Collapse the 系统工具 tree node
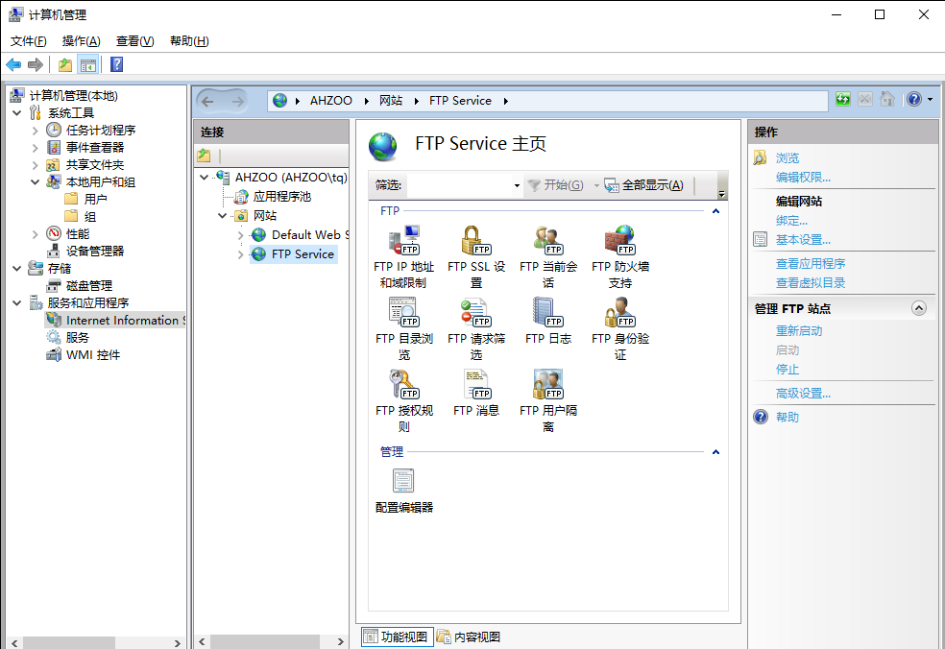This screenshot has width=945, height=649. (17, 112)
